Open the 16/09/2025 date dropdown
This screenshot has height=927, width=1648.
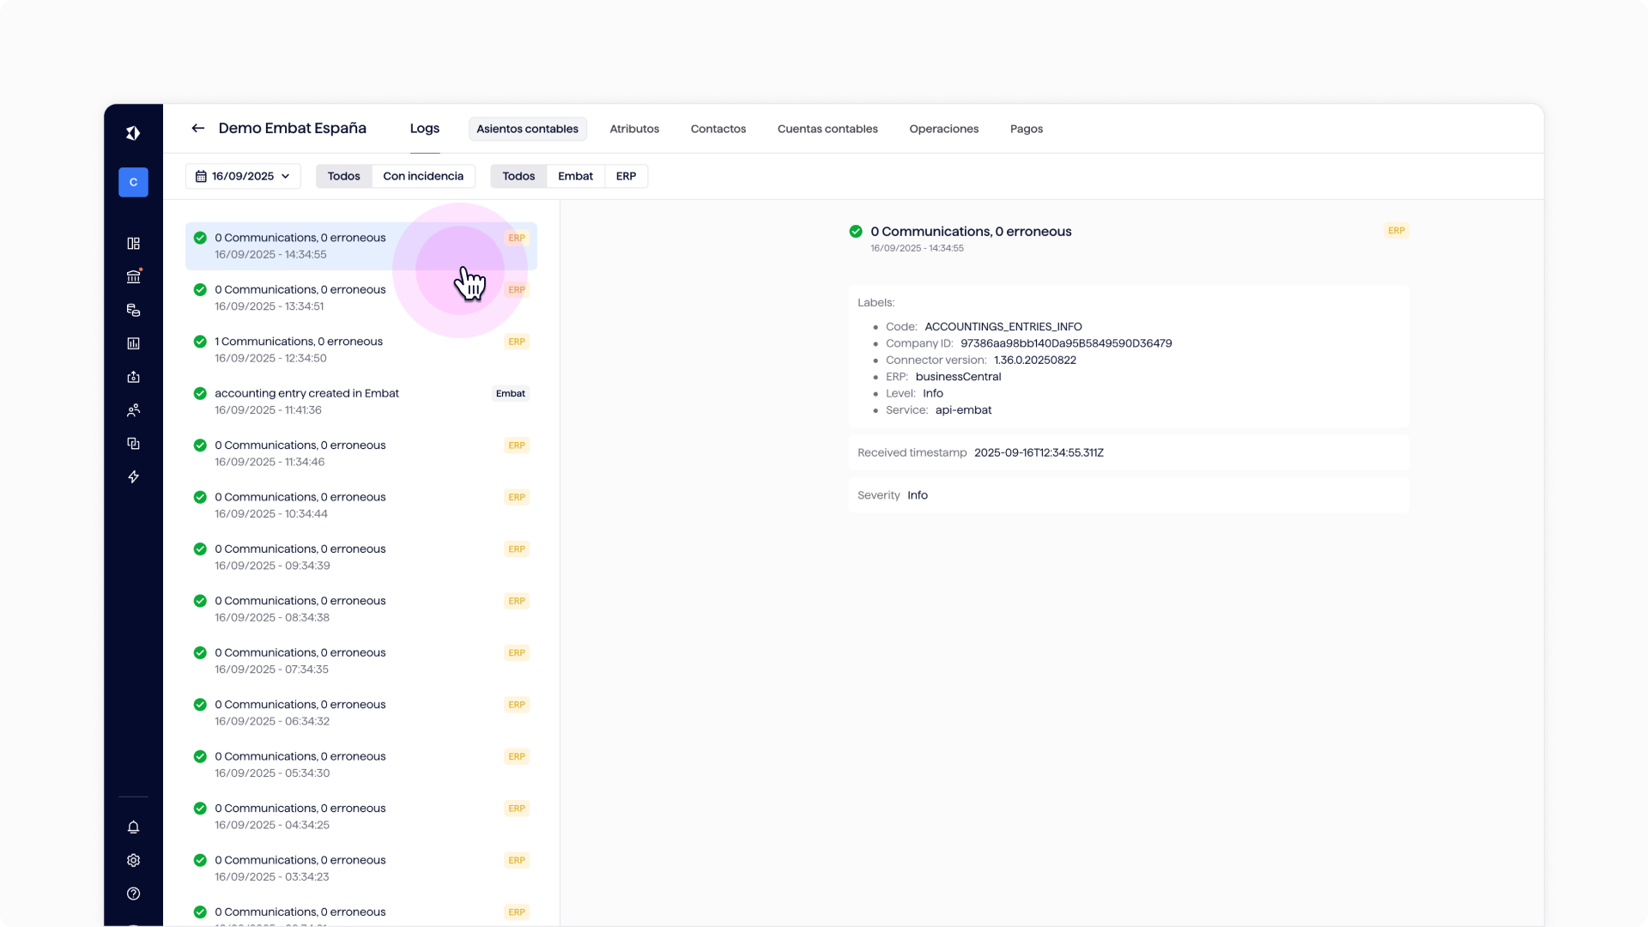243,177
